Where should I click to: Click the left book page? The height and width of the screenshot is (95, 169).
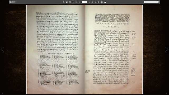coord(55,49)
